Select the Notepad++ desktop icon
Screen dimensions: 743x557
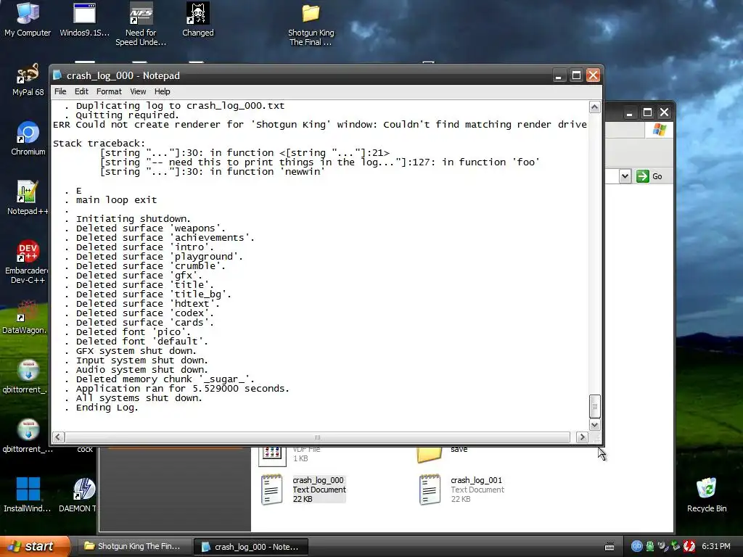28,198
